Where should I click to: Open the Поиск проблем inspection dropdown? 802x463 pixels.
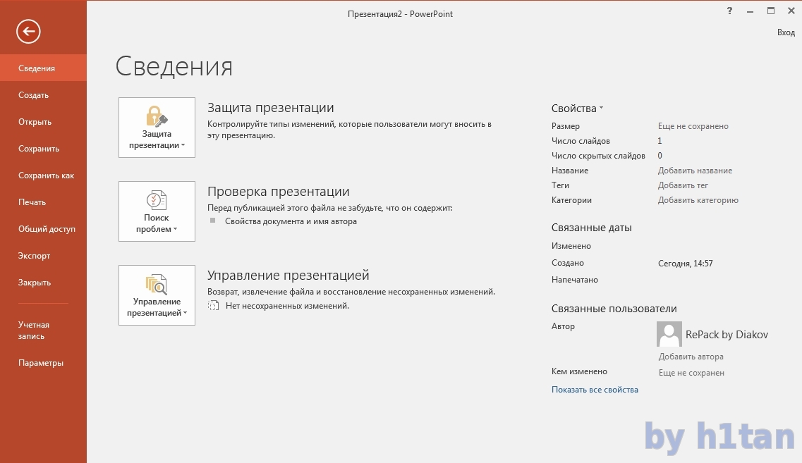coord(157,211)
